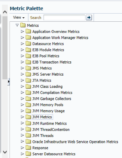Expand the JTA Metrics node

point(22,80)
